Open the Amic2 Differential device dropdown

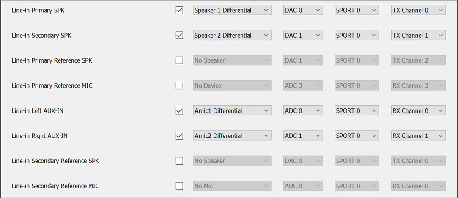pos(232,136)
